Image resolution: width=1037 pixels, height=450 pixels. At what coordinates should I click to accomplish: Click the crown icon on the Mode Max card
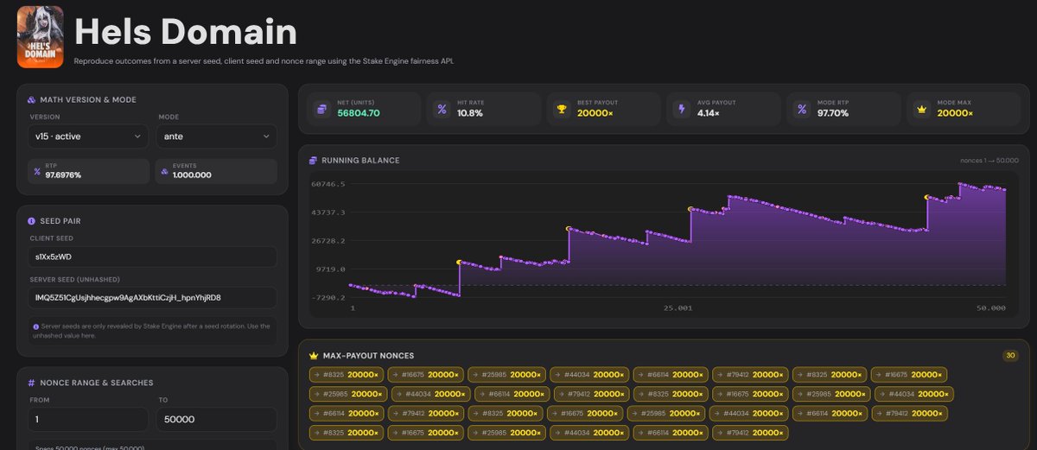[x=921, y=109]
